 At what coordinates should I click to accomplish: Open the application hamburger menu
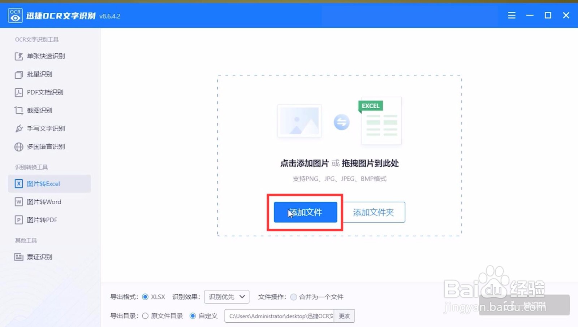pyautogui.click(x=512, y=15)
